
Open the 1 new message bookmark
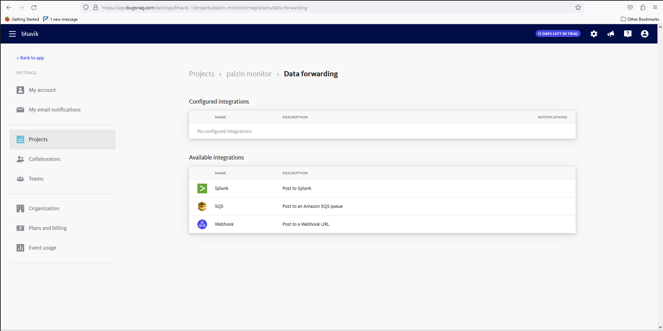(60, 19)
